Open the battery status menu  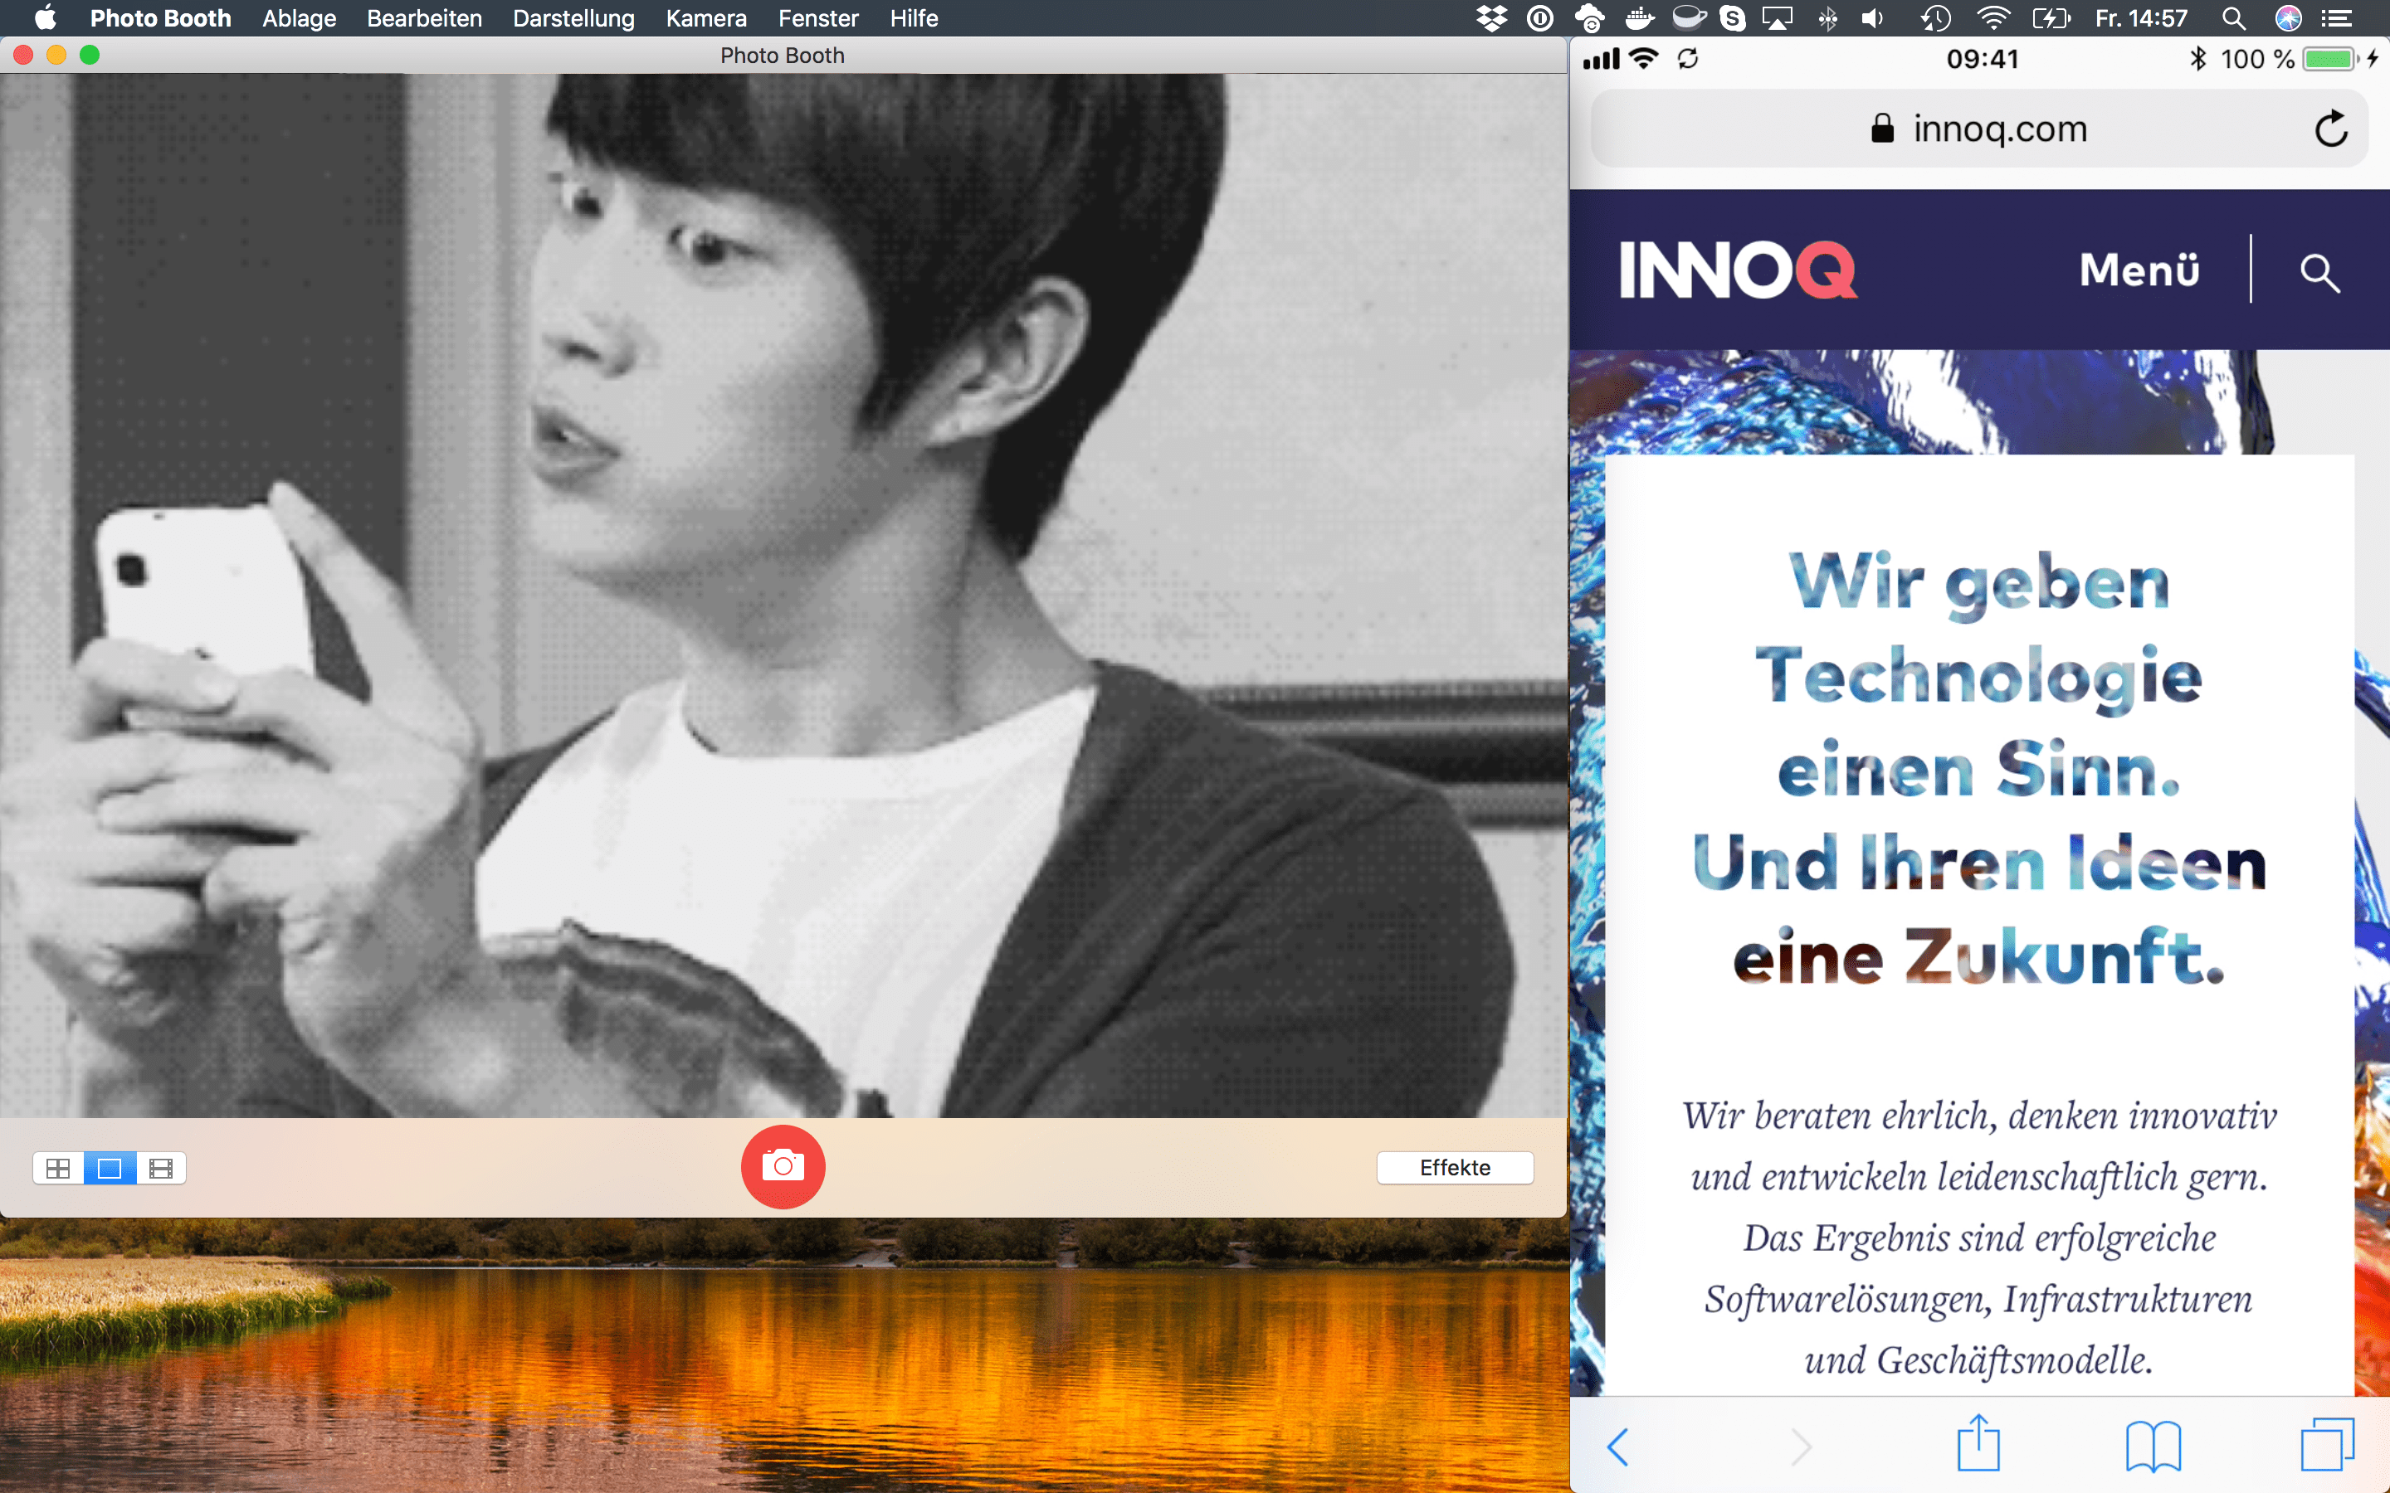pyautogui.click(x=2051, y=17)
